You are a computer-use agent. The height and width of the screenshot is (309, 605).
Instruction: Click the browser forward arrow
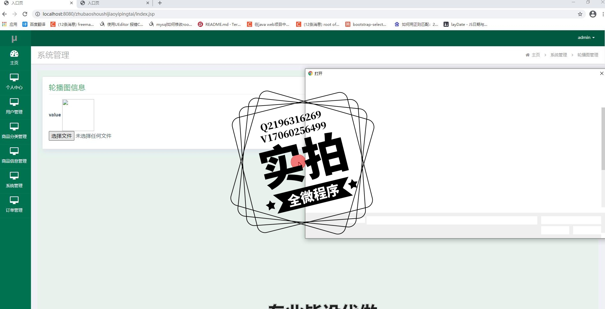point(15,14)
